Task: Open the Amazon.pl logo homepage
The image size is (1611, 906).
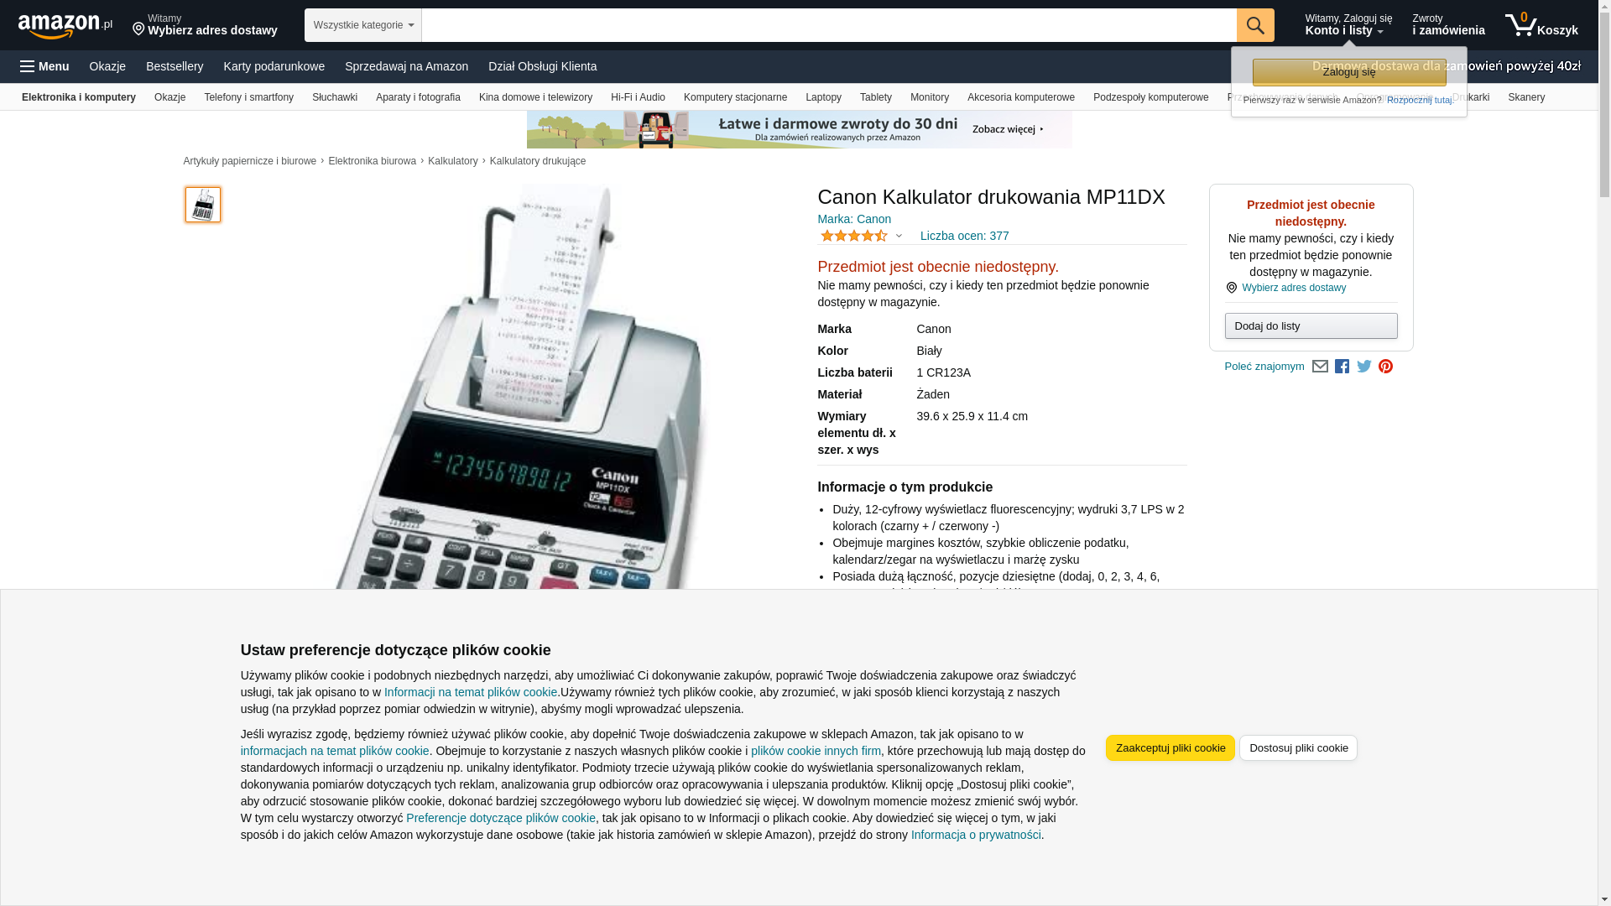Action: click(x=65, y=26)
